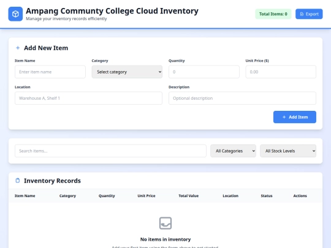This screenshot has width=331, height=248.
Task: Open the All Stock Levels filter
Action: click(x=288, y=151)
